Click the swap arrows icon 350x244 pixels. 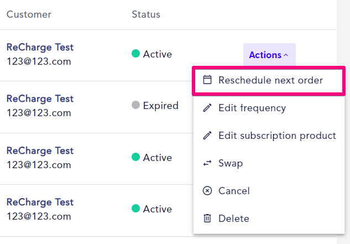207,163
